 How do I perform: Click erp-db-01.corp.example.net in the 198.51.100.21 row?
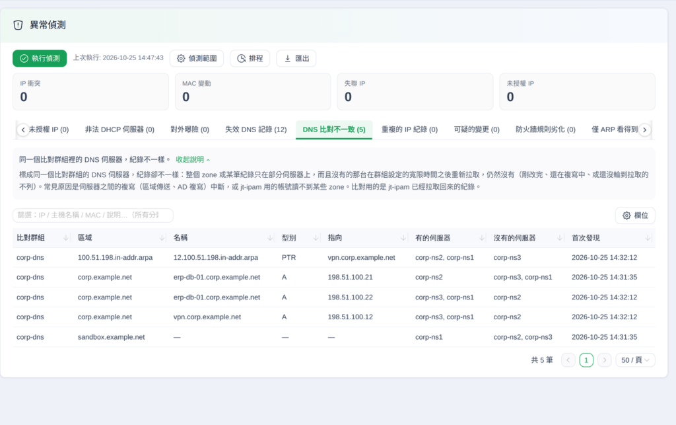pyautogui.click(x=217, y=278)
